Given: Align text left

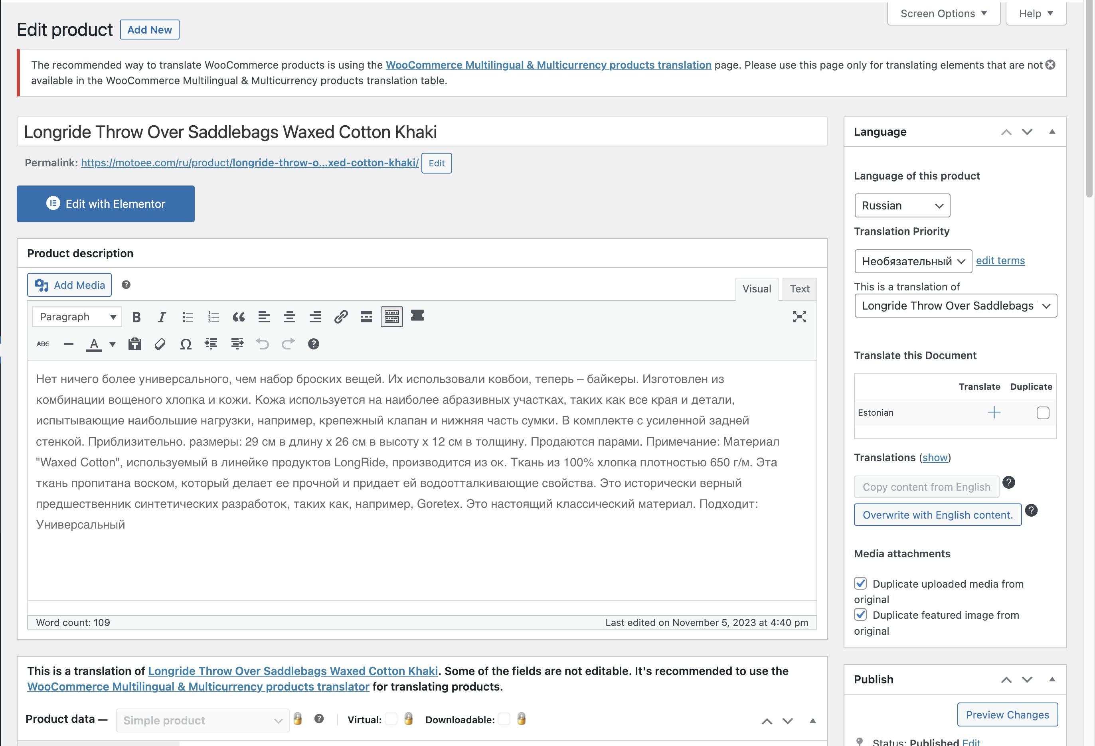Looking at the screenshot, I should click(x=264, y=317).
